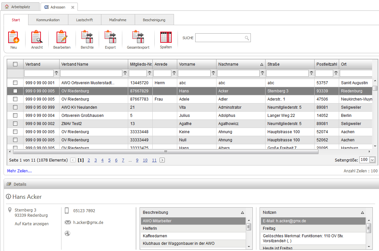Viewport: 379px width, 251px height.
Task: Toggle the select-all checkbox in table header
Action: (15, 64)
